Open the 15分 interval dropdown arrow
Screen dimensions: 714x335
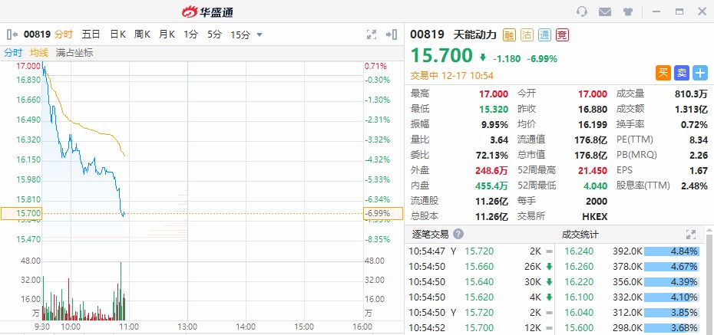(259, 34)
